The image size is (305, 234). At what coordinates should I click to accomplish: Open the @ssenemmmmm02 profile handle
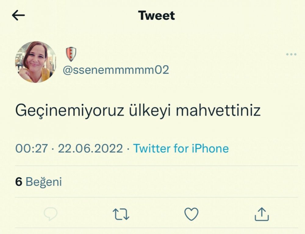click(116, 70)
